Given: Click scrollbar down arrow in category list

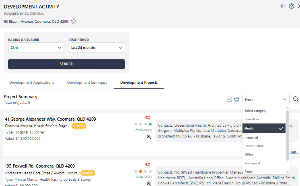Looking at the screenshot, I should (x=288, y=172).
